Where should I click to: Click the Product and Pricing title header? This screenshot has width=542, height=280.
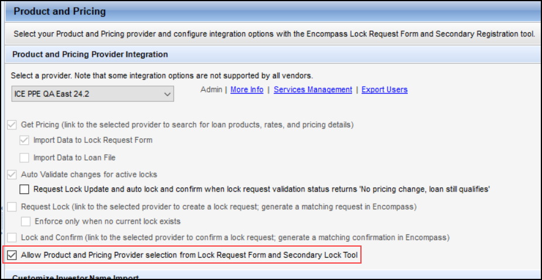tap(60, 12)
